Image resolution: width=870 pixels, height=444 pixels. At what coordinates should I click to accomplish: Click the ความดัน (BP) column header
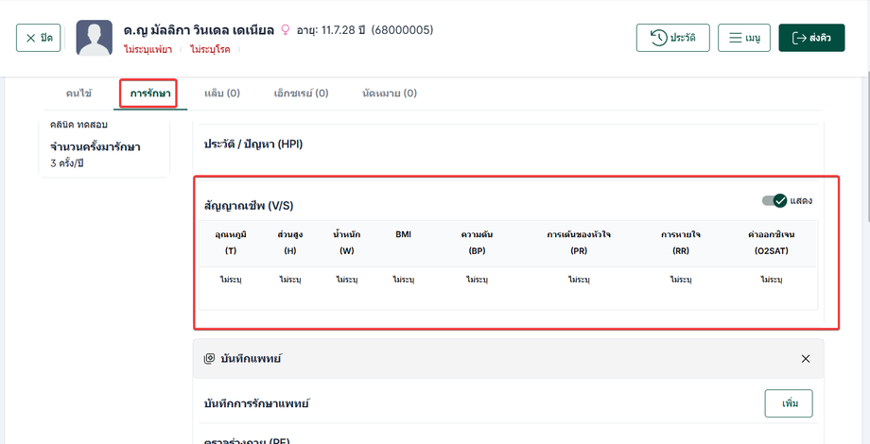478,243
